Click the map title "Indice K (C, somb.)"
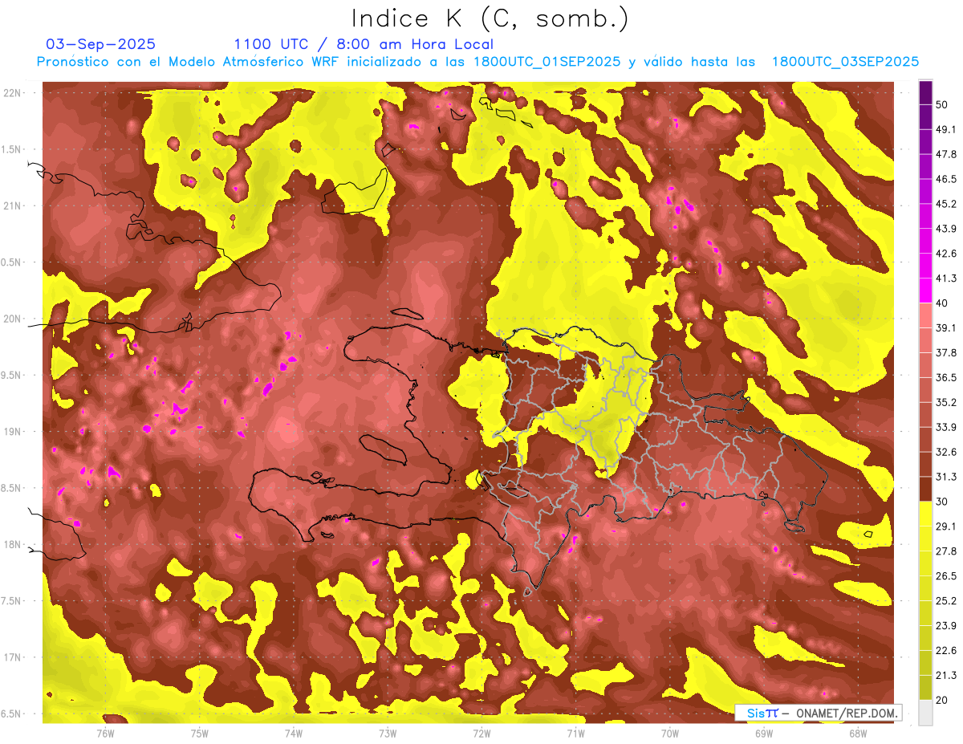 (490, 18)
